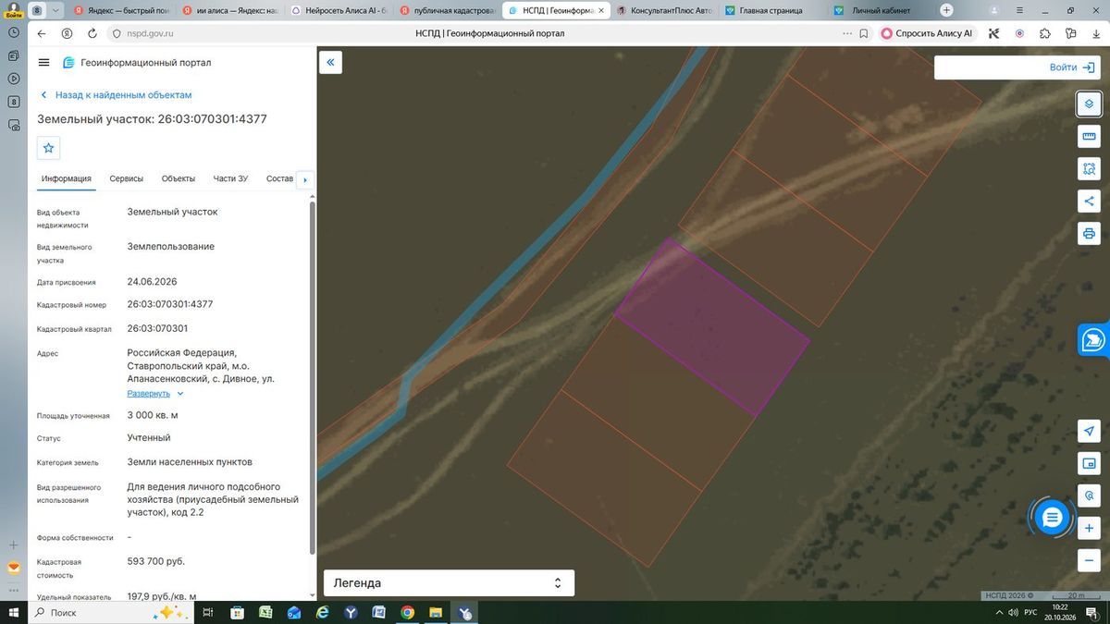Click the Войти login button
The height and width of the screenshot is (624, 1110).
point(1073,67)
